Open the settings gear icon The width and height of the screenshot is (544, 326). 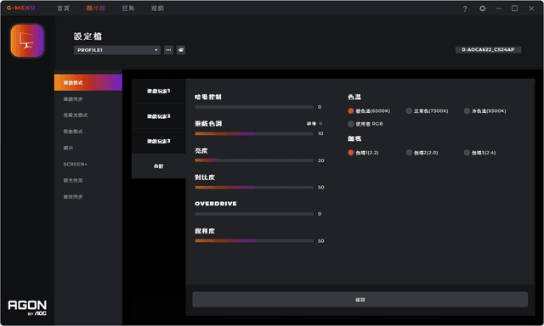click(x=482, y=8)
